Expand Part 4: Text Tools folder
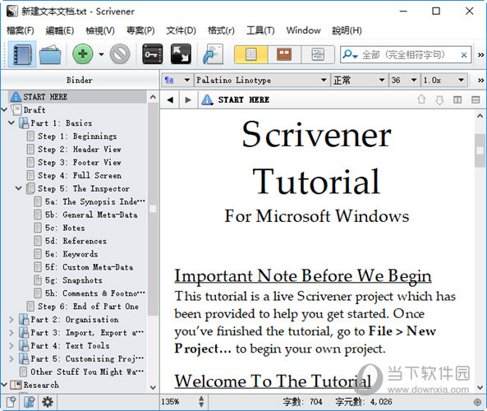Screen dimensions: 487x411 pos(11,345)
